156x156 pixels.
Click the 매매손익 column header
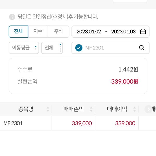click(74, 109)
